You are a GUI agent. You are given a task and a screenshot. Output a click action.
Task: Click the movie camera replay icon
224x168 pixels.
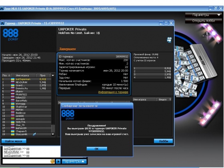coord(169,40)
